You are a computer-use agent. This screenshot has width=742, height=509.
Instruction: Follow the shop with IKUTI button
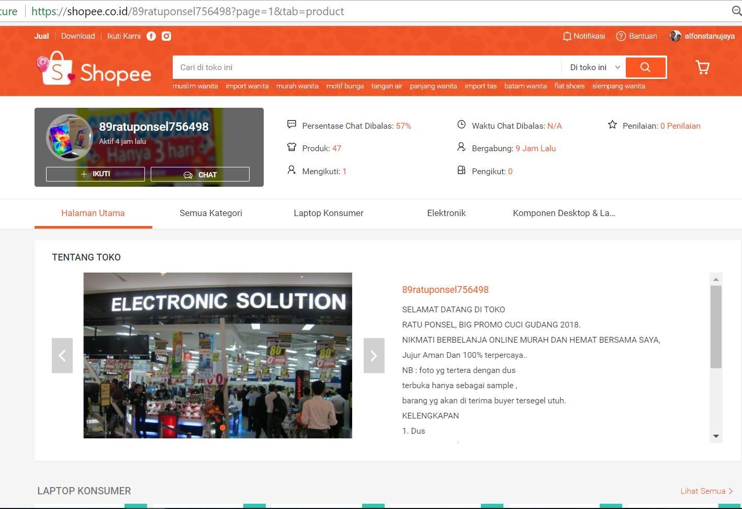pyautogui.click(x=95, y=174)
